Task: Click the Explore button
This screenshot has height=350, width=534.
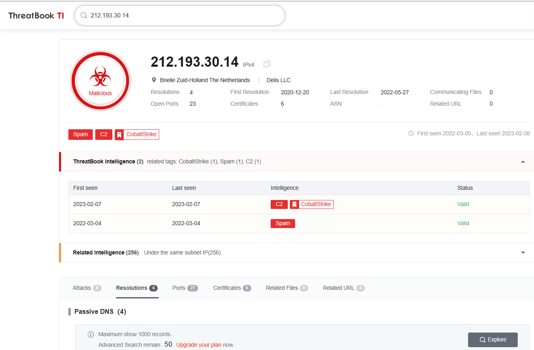Action: click(492, 339)
